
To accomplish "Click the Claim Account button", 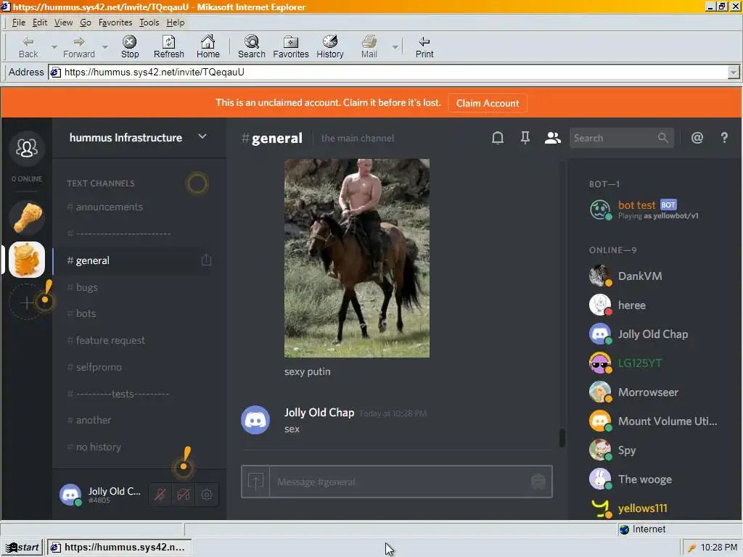I will tap(487, 103).
